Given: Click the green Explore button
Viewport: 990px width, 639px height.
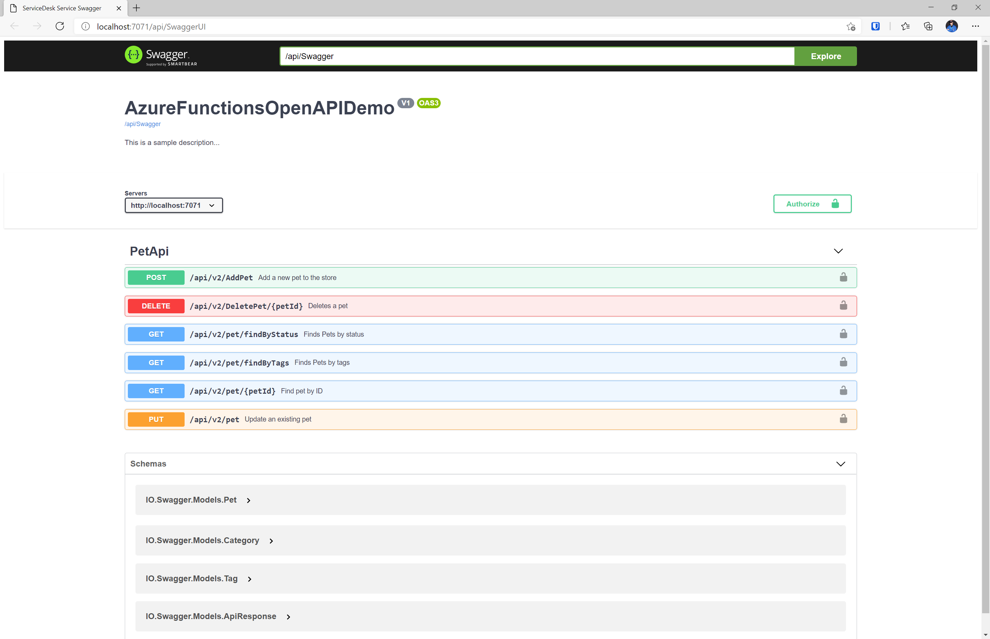Looking at the screenshot, I should point(825,56).
